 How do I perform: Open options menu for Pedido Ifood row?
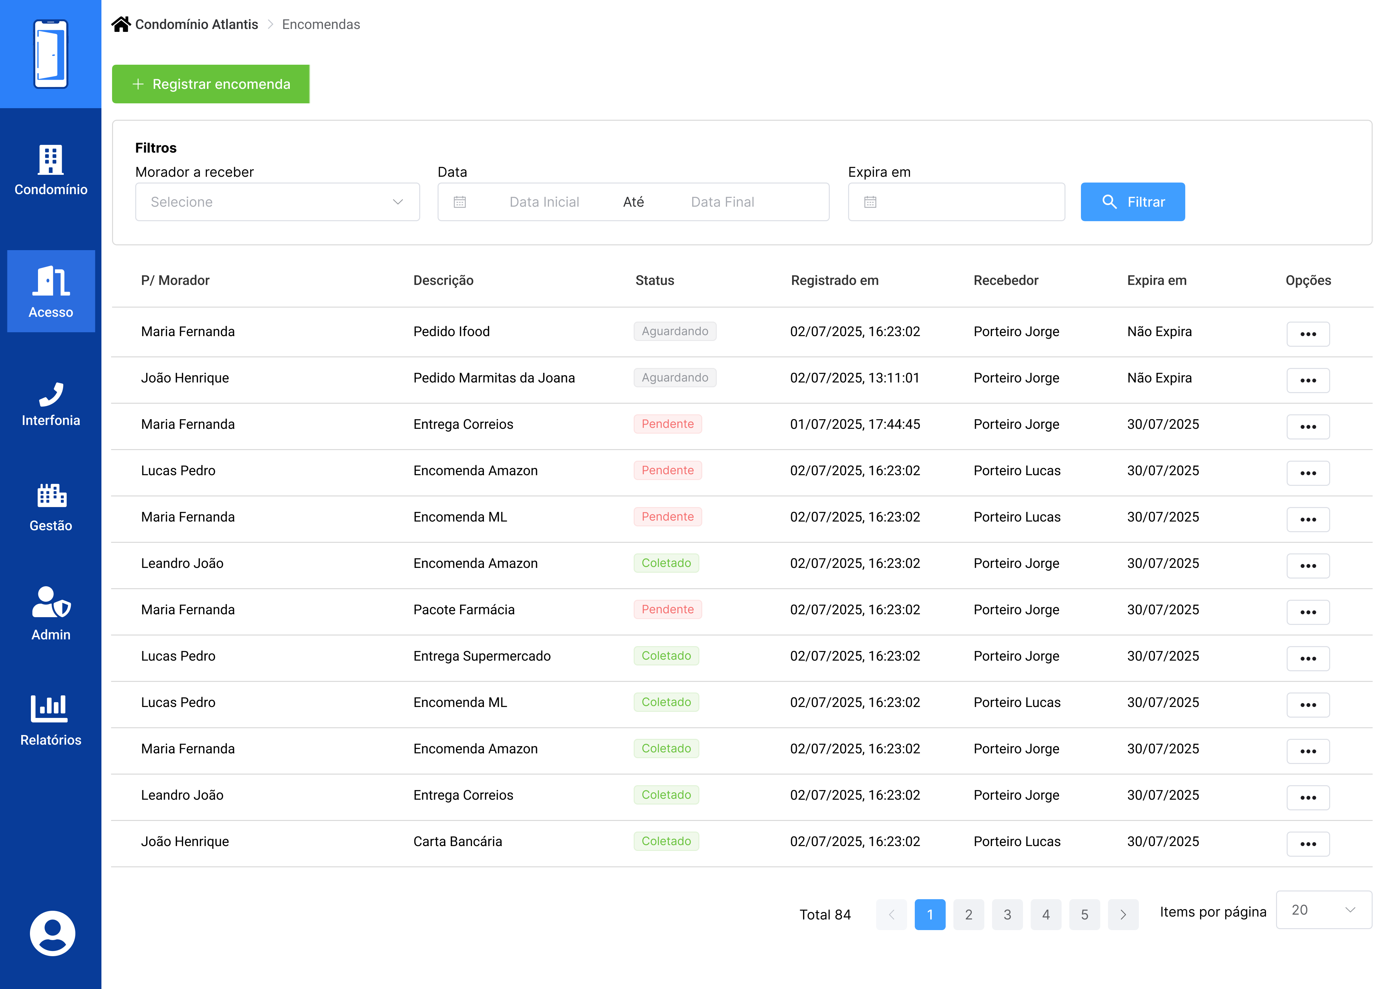(x=1307, y=334)
